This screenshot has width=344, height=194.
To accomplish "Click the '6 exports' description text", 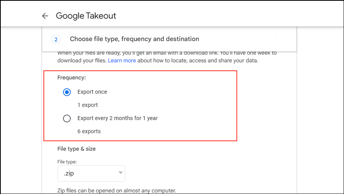I will point(89,131).
